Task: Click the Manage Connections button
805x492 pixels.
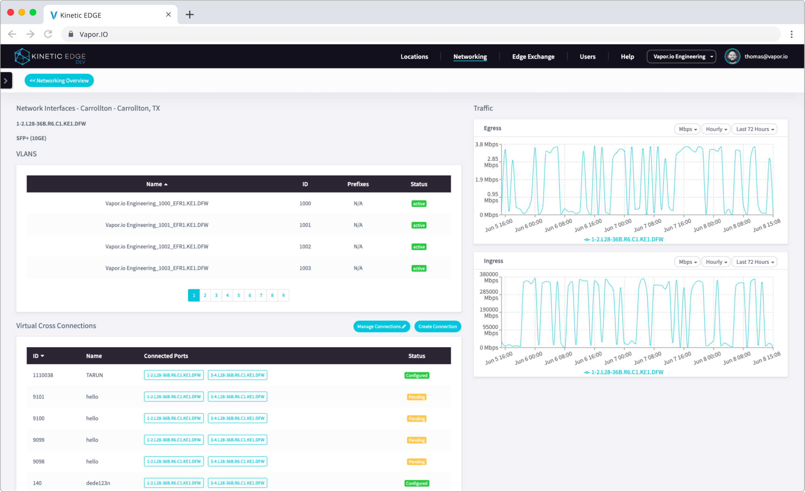Action: click(382, 327)
